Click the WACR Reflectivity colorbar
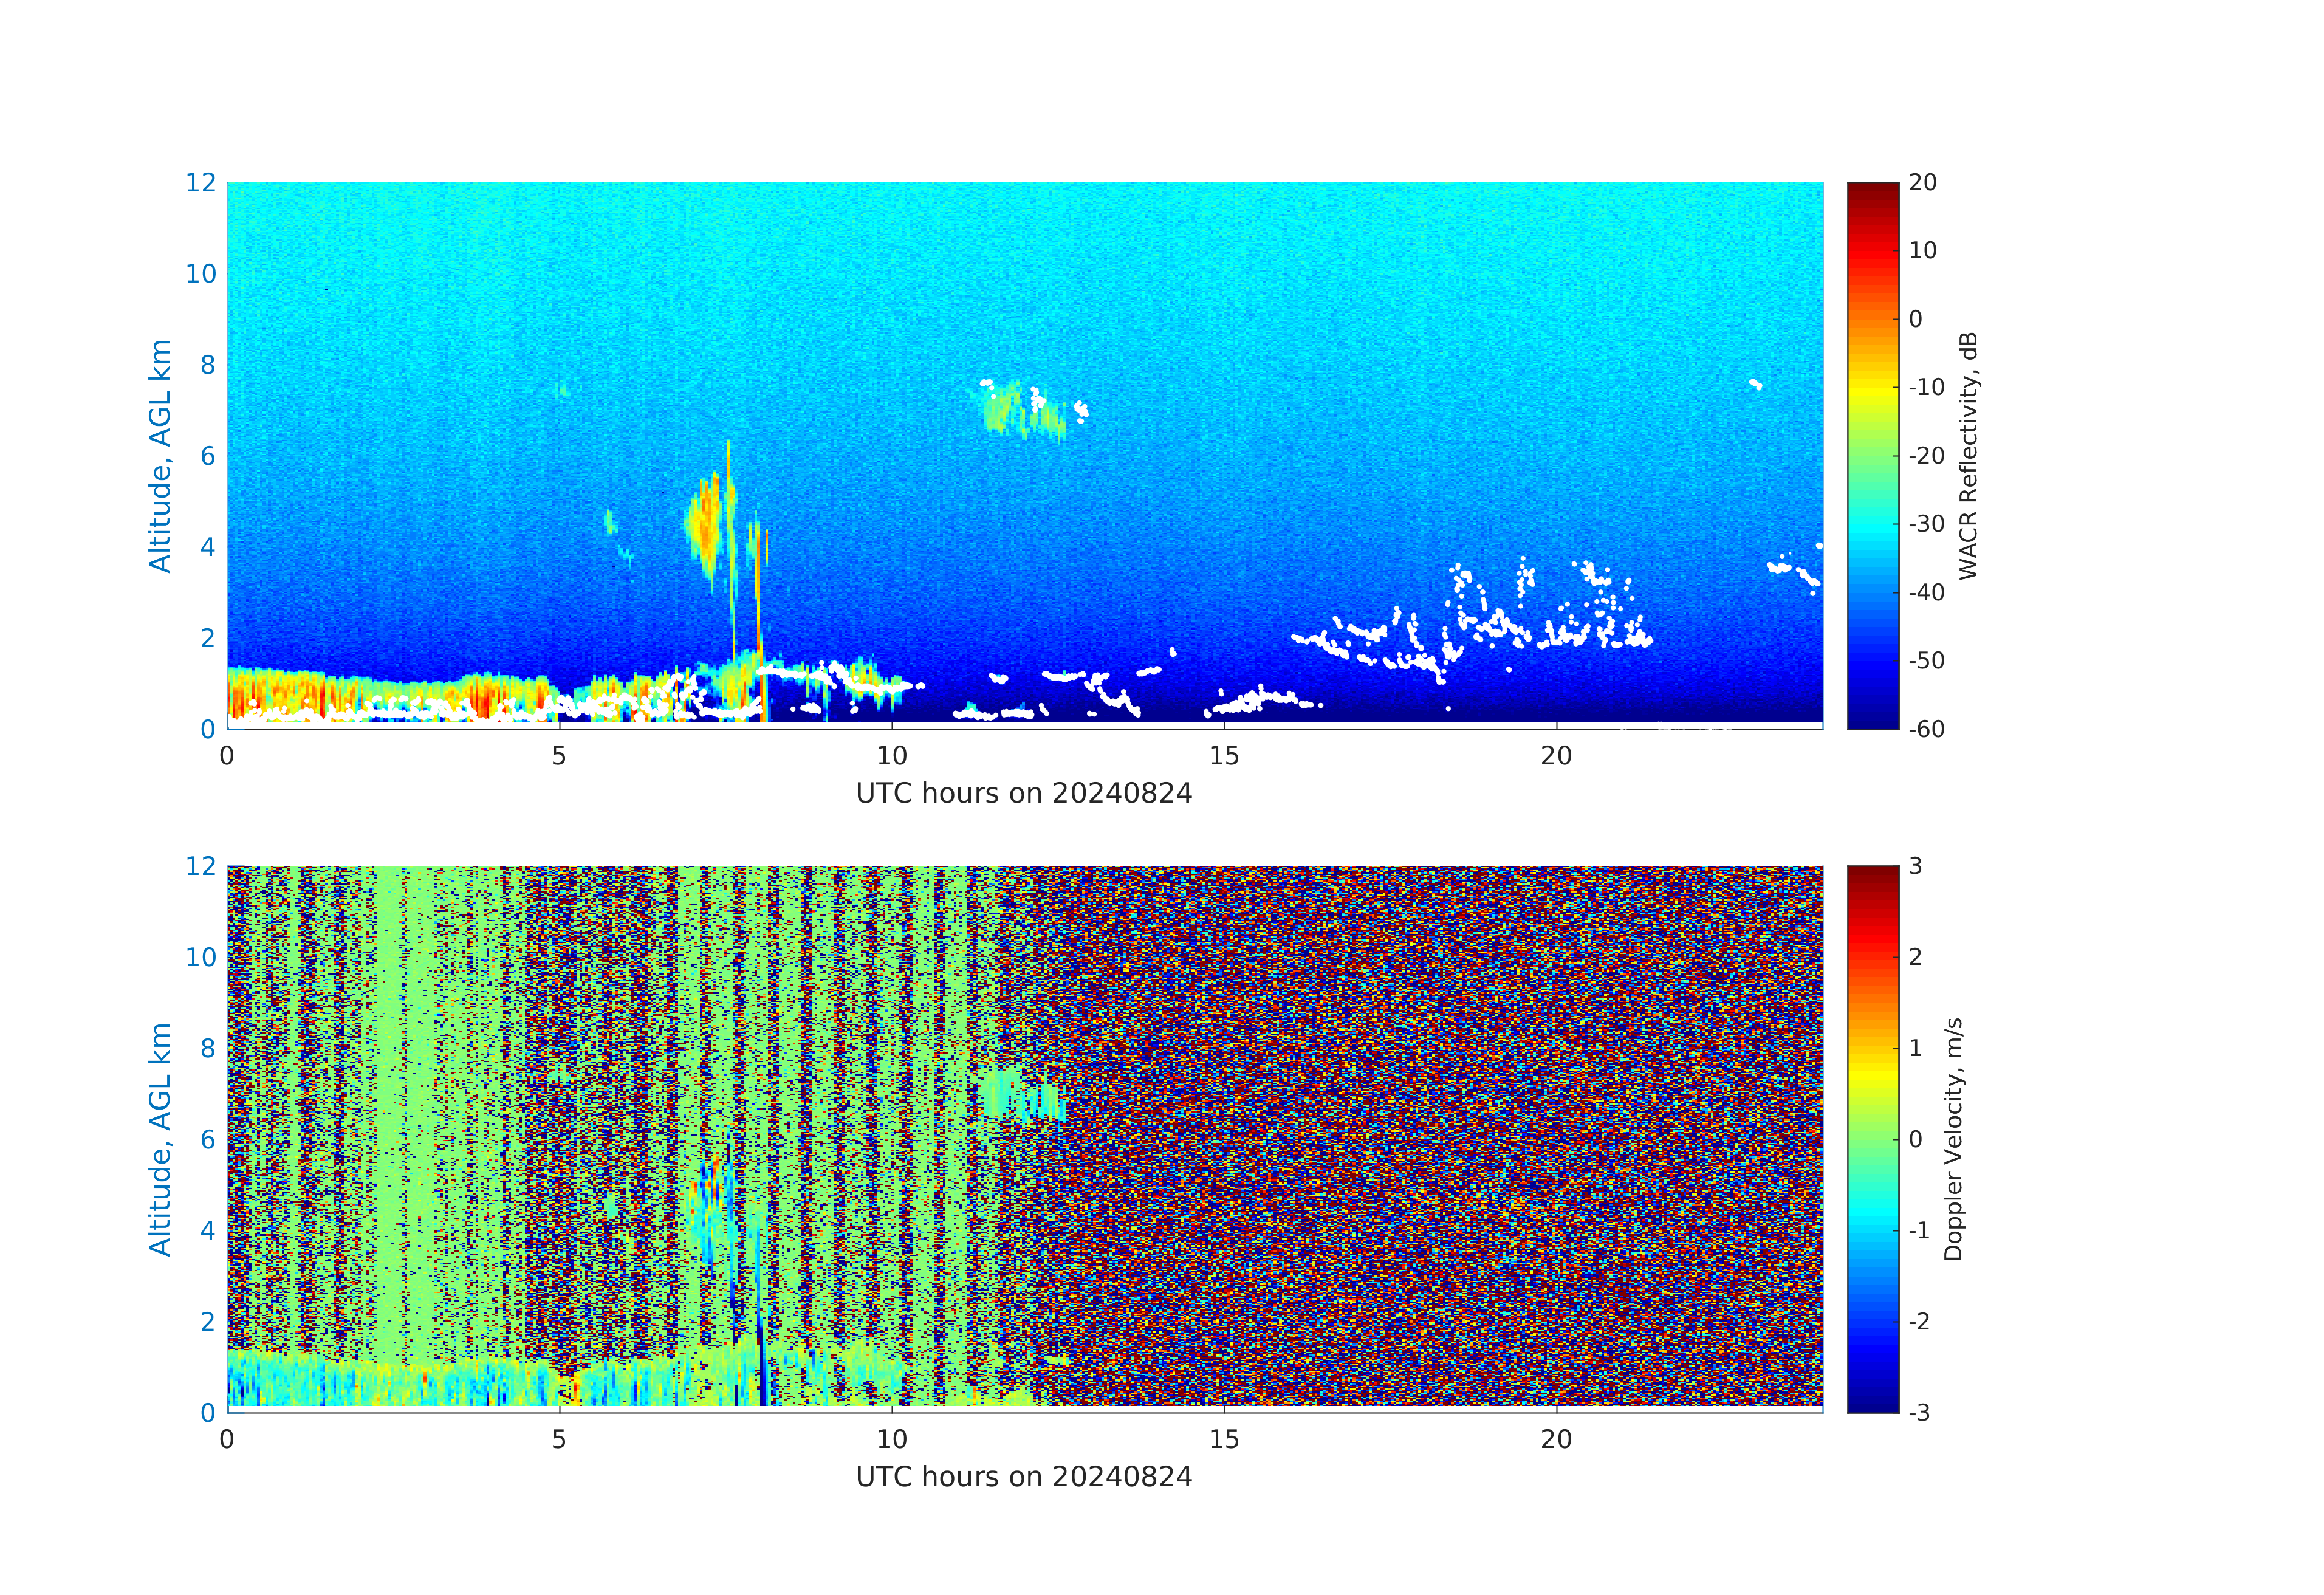 (1872, 455)
